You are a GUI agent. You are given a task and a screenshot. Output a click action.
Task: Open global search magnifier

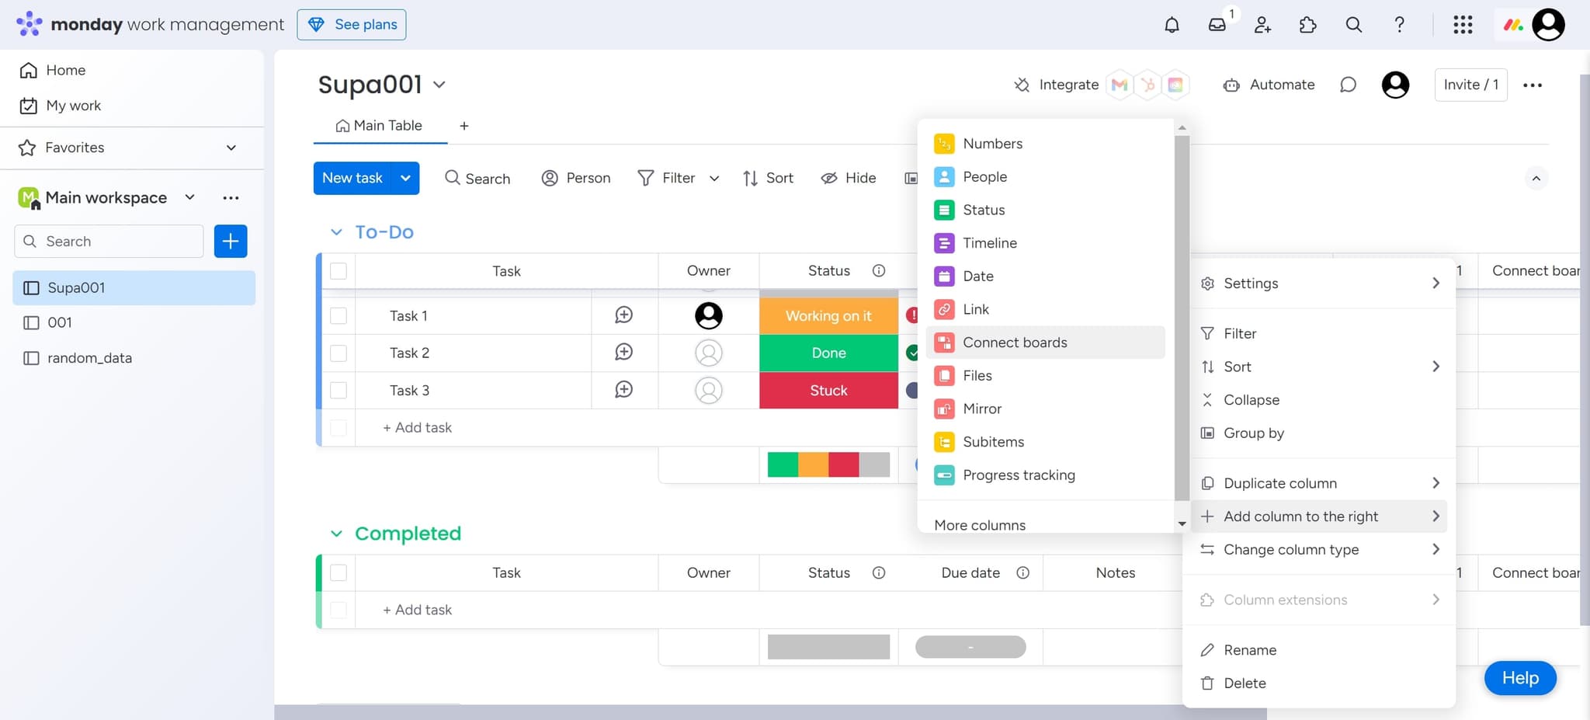(1354, 24)
